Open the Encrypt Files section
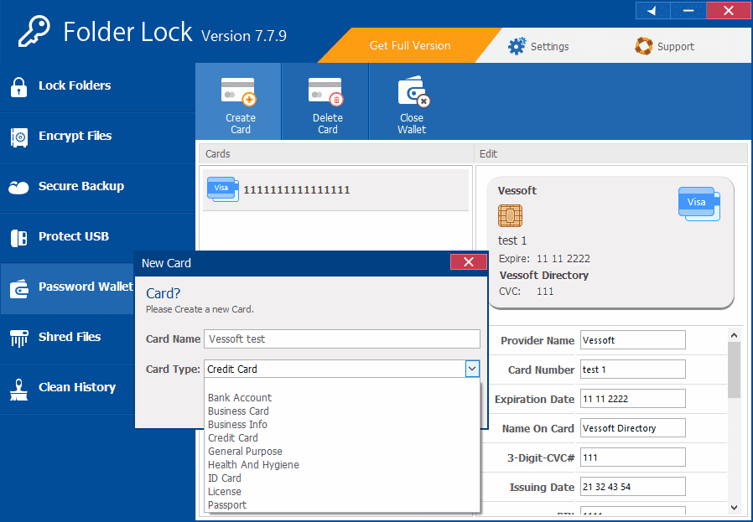Viewport: 753px width, 522px height. click(97, 137)
